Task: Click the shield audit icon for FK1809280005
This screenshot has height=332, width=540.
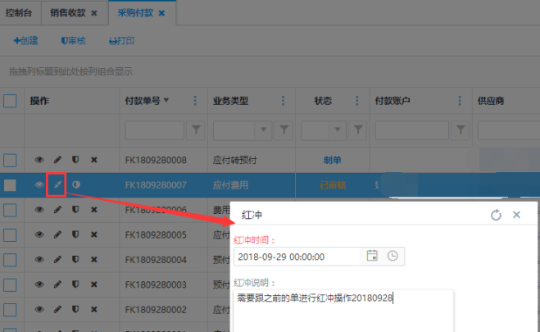Action: click(x=75, y=235)
